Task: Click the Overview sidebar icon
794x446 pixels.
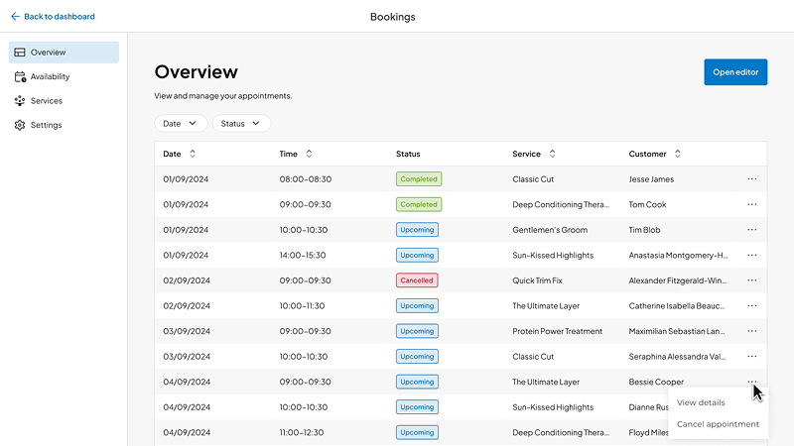Action: (x=20, y=53)
